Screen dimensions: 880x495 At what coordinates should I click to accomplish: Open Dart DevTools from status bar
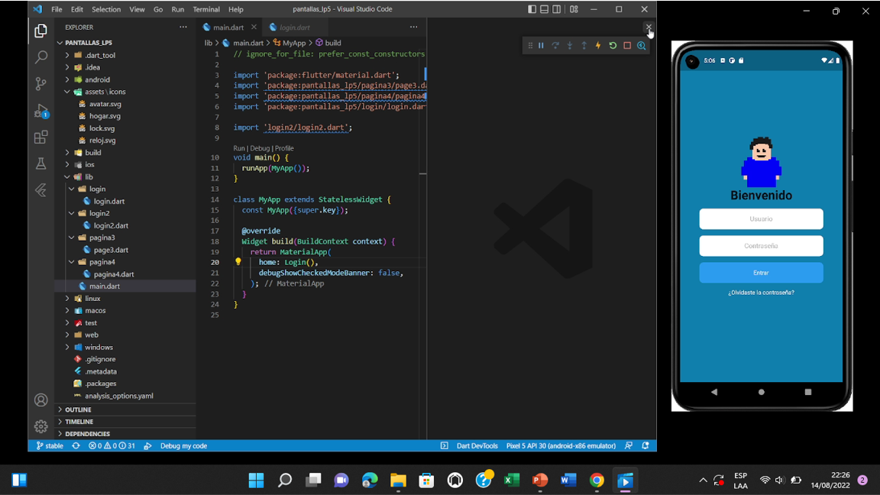[x=477, y=445]
